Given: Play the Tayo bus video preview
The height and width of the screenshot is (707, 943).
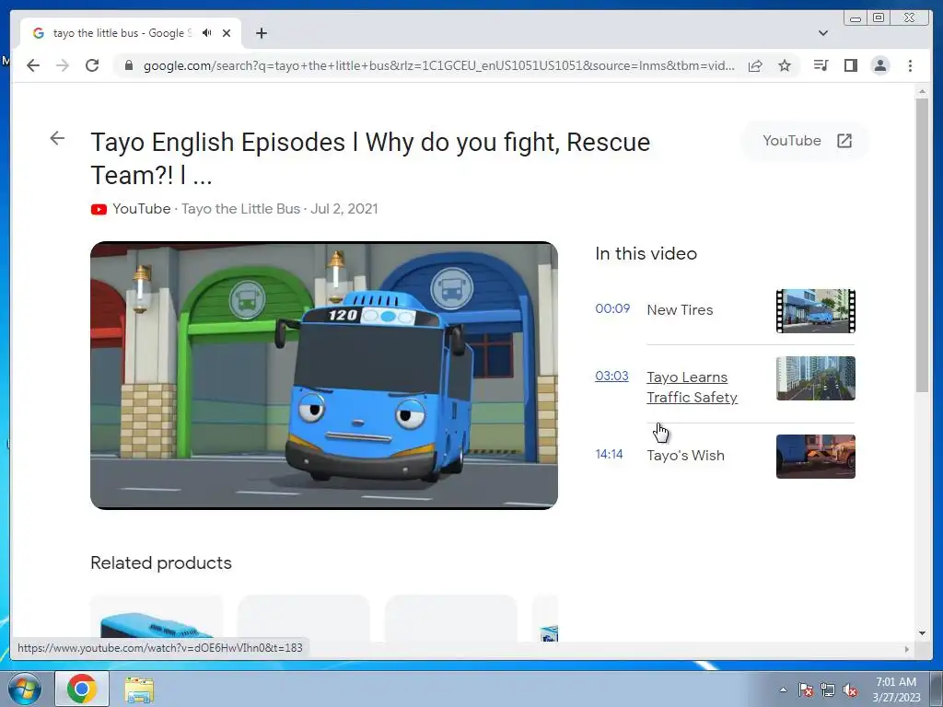Looking at the screenshot, I should click(x=324, y=376).
